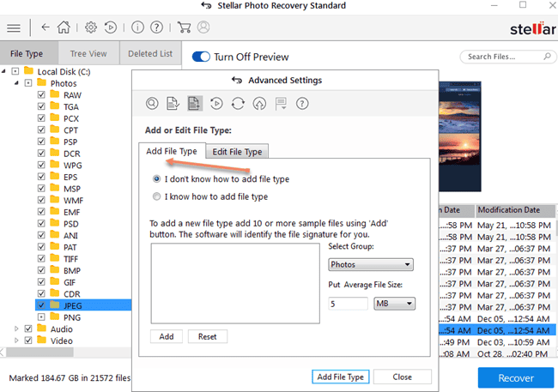Click the JPEG folder icon
Image resolution: width=558 pixels, height=392 pixels.
tap(54, 305)
